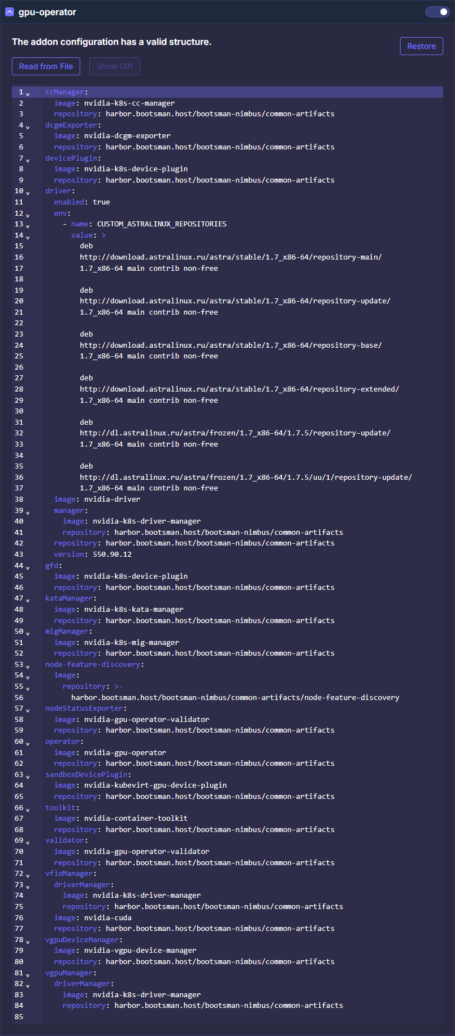The image size is (455, 1036).
Task: Collapse the devicePlugin section at line 7
Action: [28, 160]
